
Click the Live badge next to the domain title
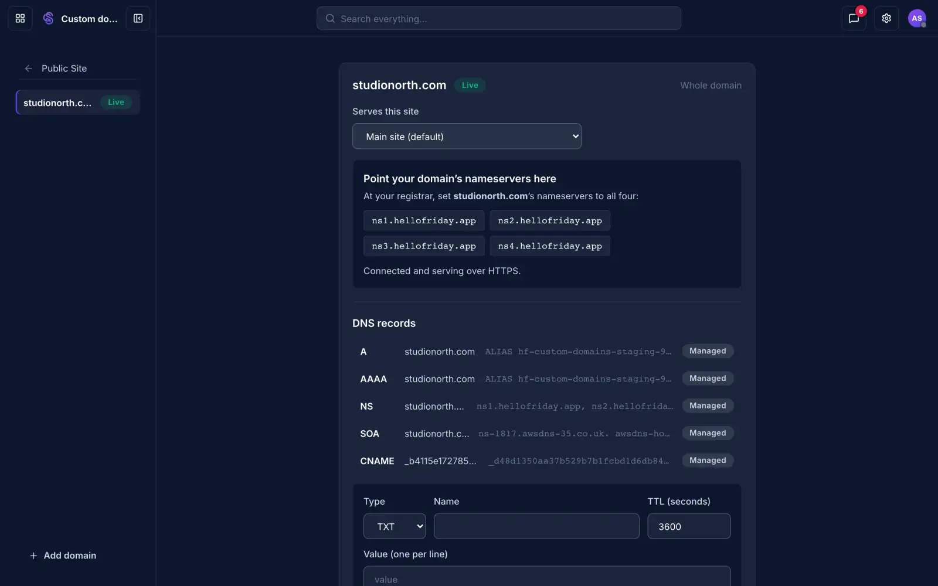click(x=470, y=85)
